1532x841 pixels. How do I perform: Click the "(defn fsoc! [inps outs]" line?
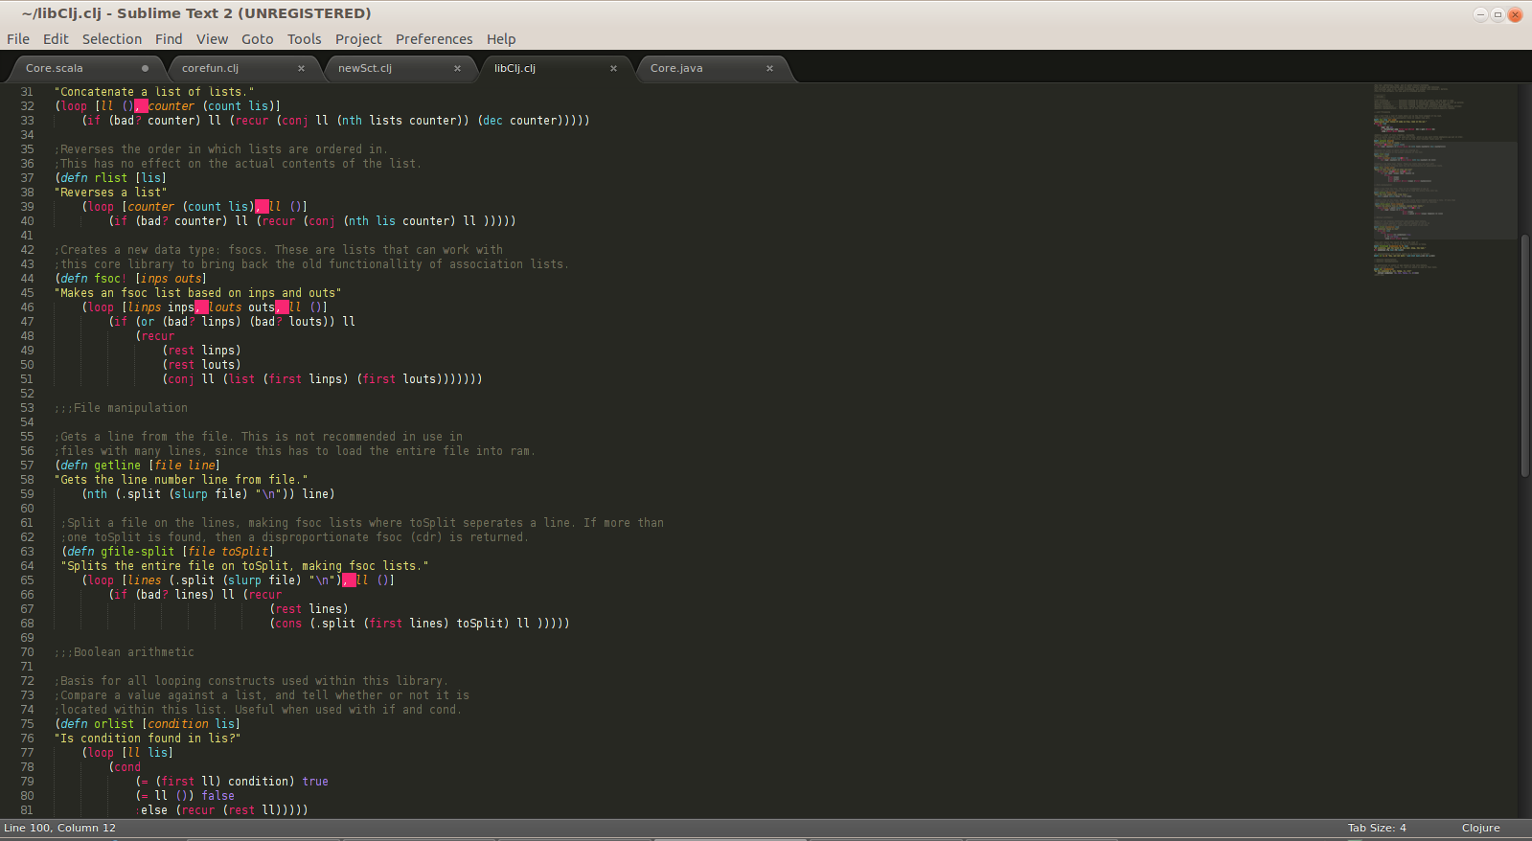pyautogui.click(x=130, y=279)
